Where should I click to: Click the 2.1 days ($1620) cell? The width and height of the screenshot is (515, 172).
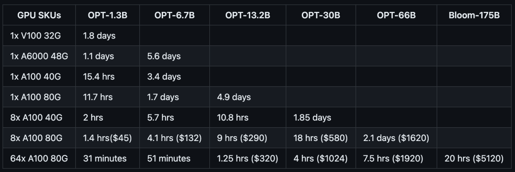point(396,138)
